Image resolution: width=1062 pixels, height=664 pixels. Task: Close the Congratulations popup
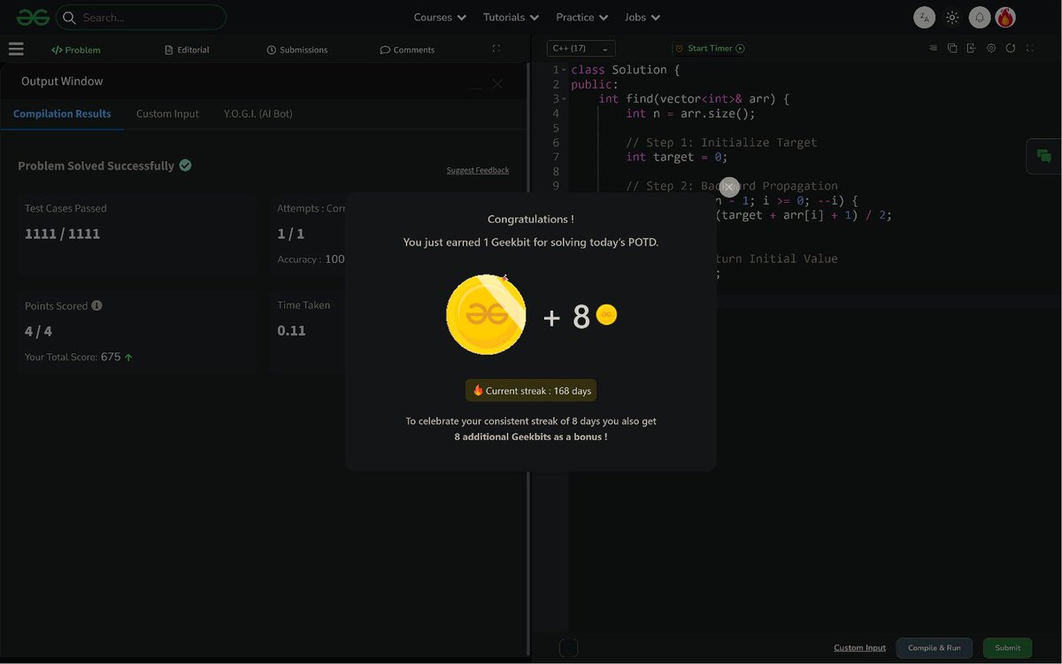[729, 187]
